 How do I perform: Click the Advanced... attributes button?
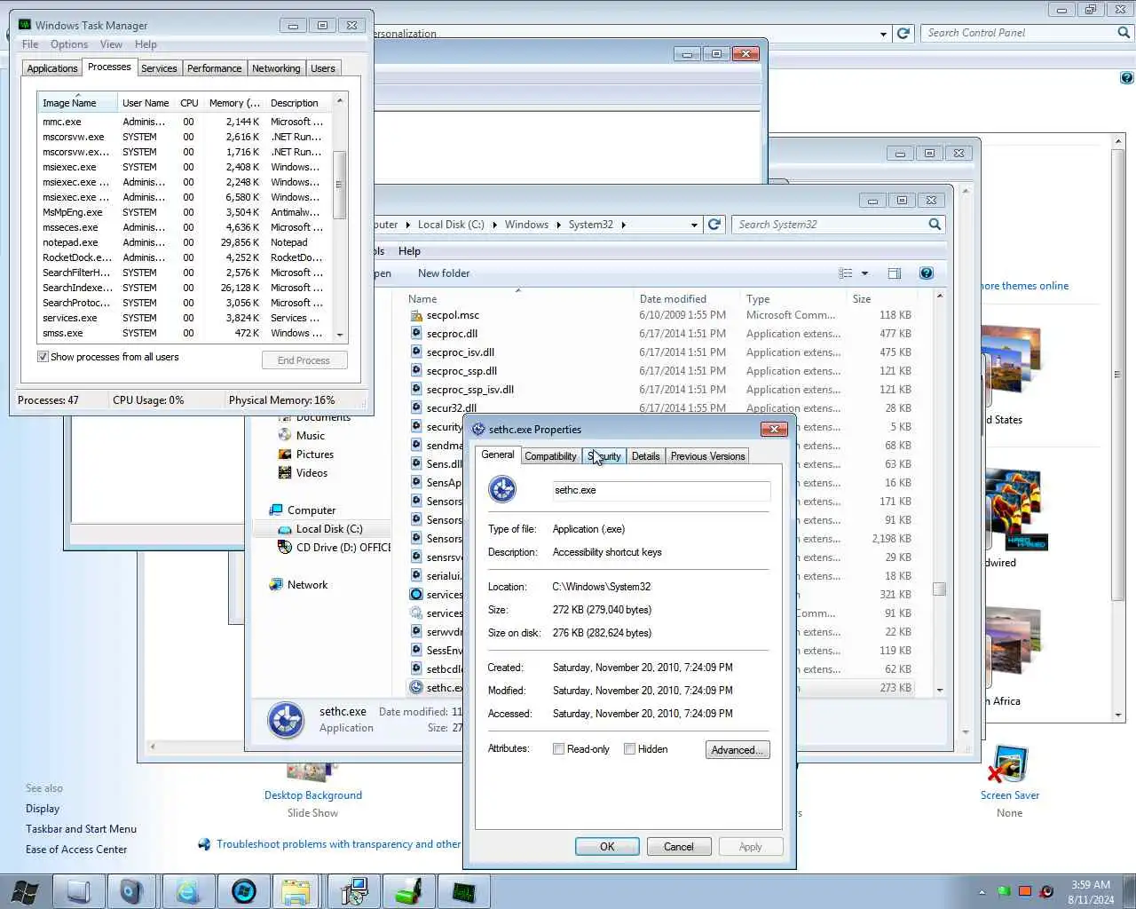(738, 750)
